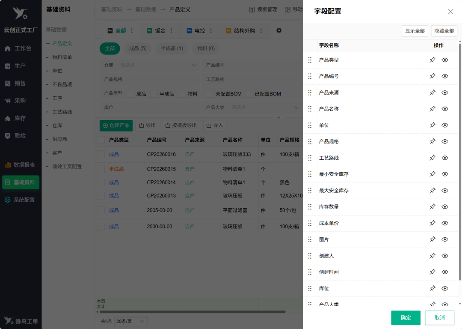Confirm with the 确定 button
462x329 pixels.
point(406,318)
